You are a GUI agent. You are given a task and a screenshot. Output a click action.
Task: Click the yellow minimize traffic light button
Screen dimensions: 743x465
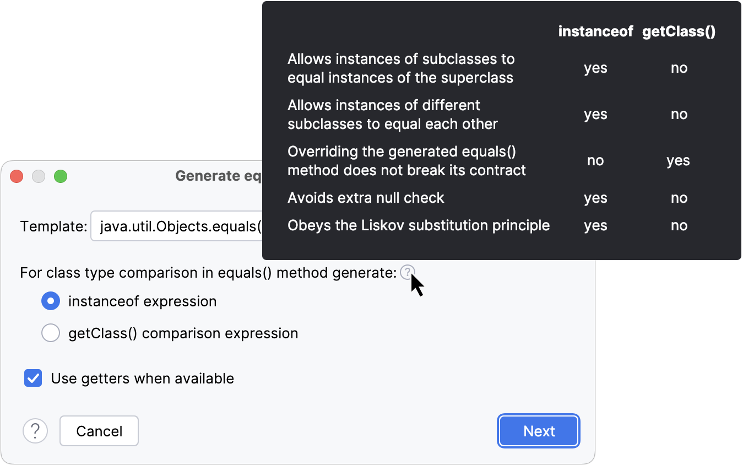[39, 176]
